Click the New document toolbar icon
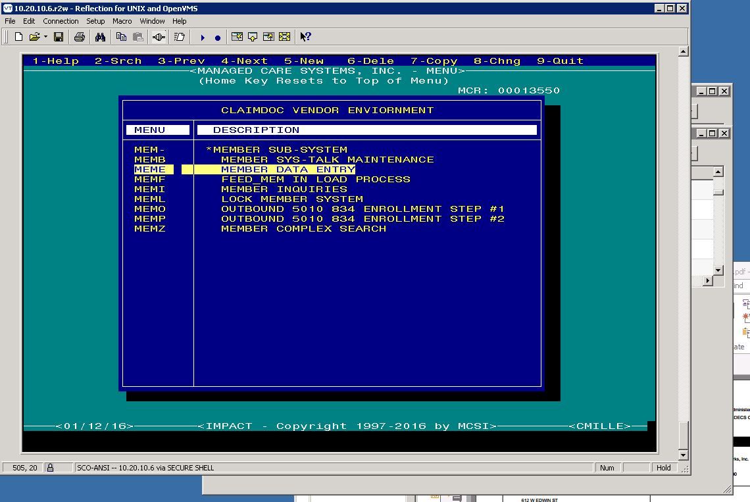This screenshot has height=502, width=750. [x=18, y=37]
